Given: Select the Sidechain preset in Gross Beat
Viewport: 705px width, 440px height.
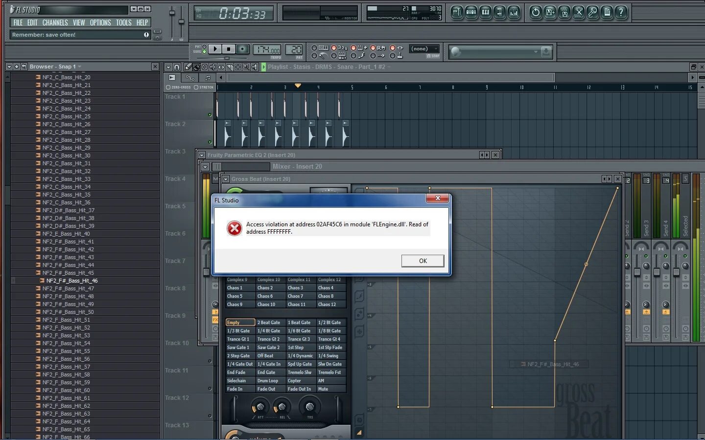Looking at the screenshot, I should pyautogui.click(x=240, y=381).
